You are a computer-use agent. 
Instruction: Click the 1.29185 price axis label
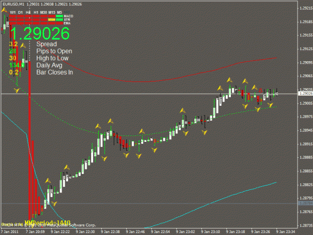pyautogui.click(x=306, y=22)
